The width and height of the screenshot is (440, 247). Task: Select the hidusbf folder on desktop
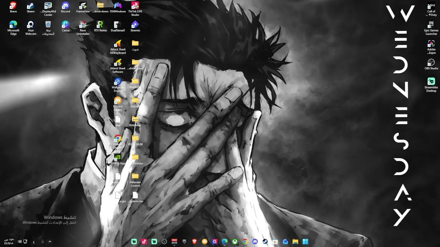click(135, 102)
